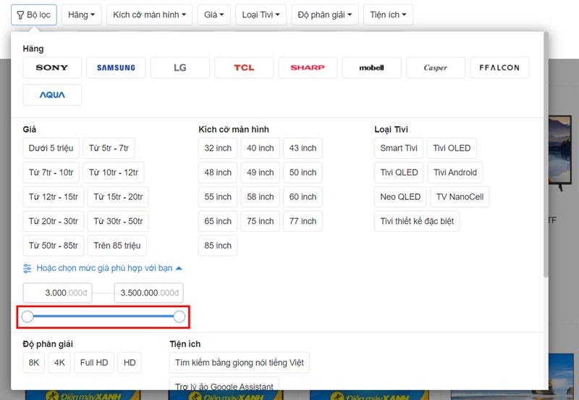The height and width of the screenshot is (400, 579).
Task: Choose the AQUA brand logo
Action: coord(52,95)
